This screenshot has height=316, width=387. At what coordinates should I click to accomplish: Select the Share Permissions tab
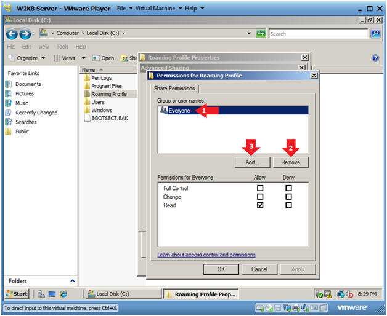click(x=174, y=89)
